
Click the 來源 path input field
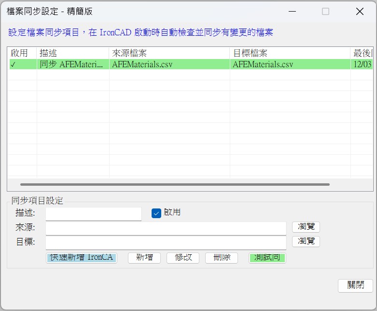[x=166, y=228]
